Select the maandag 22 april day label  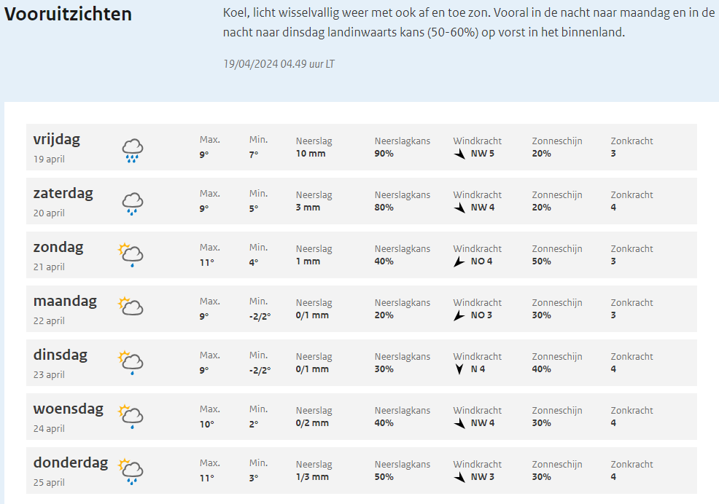point(65,310)
